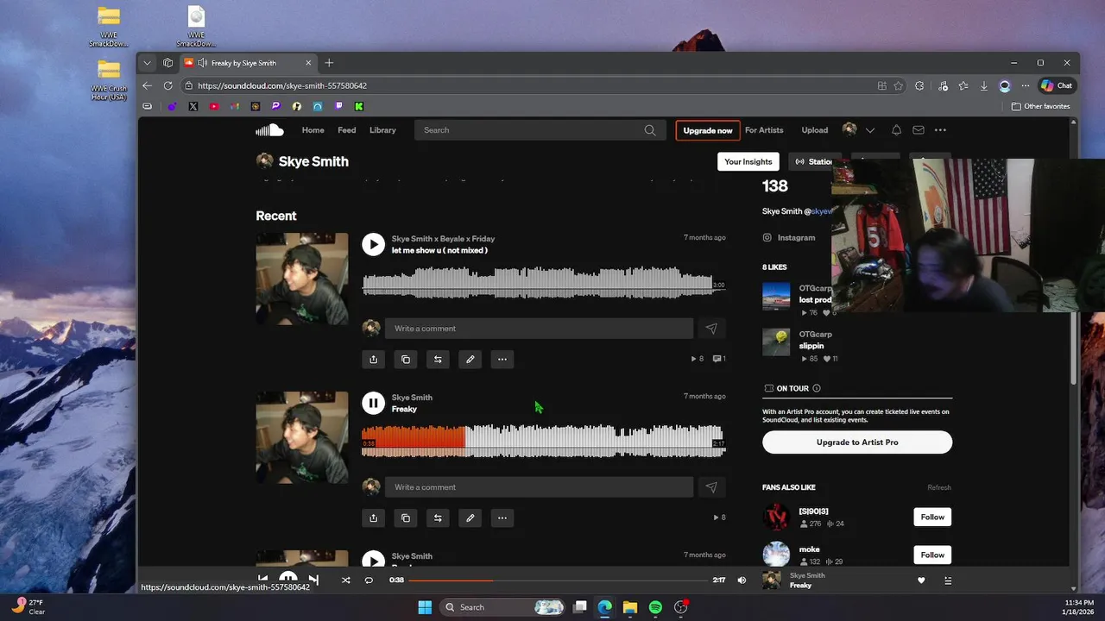Open the messages envelope icon
Screen dimensions: 1105x621
click(919, 130)
